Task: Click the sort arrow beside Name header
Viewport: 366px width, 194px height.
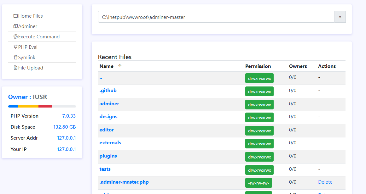Action: click(x=120, y=66)
